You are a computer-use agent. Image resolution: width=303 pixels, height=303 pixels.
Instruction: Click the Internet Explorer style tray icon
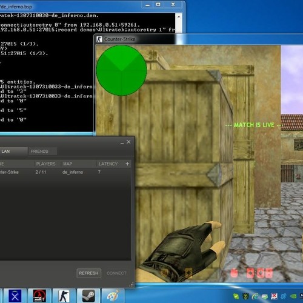(x=255, y=296)
